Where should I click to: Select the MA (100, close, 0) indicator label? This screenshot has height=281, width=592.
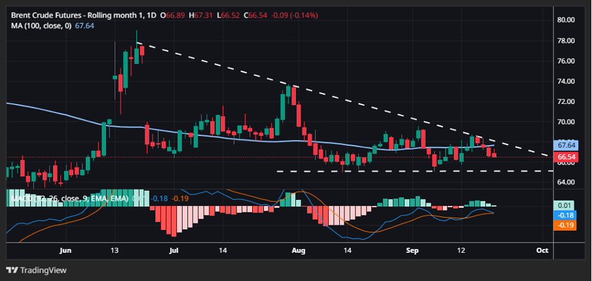pos(39,25)
